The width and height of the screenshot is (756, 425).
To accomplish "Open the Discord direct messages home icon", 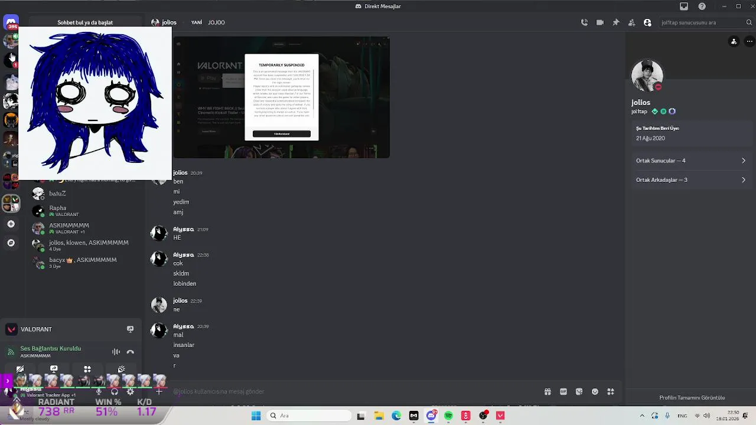I will pos(11,22).
